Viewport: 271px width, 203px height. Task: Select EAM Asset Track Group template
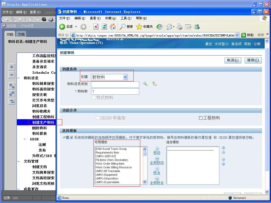coord(111,149)
